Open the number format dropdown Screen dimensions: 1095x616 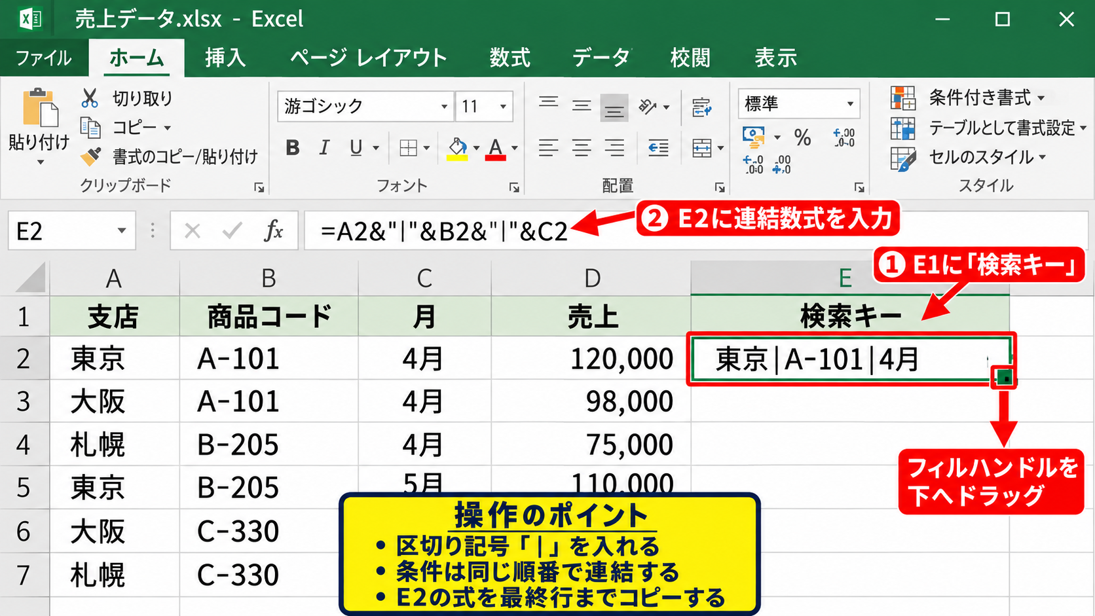850,104
